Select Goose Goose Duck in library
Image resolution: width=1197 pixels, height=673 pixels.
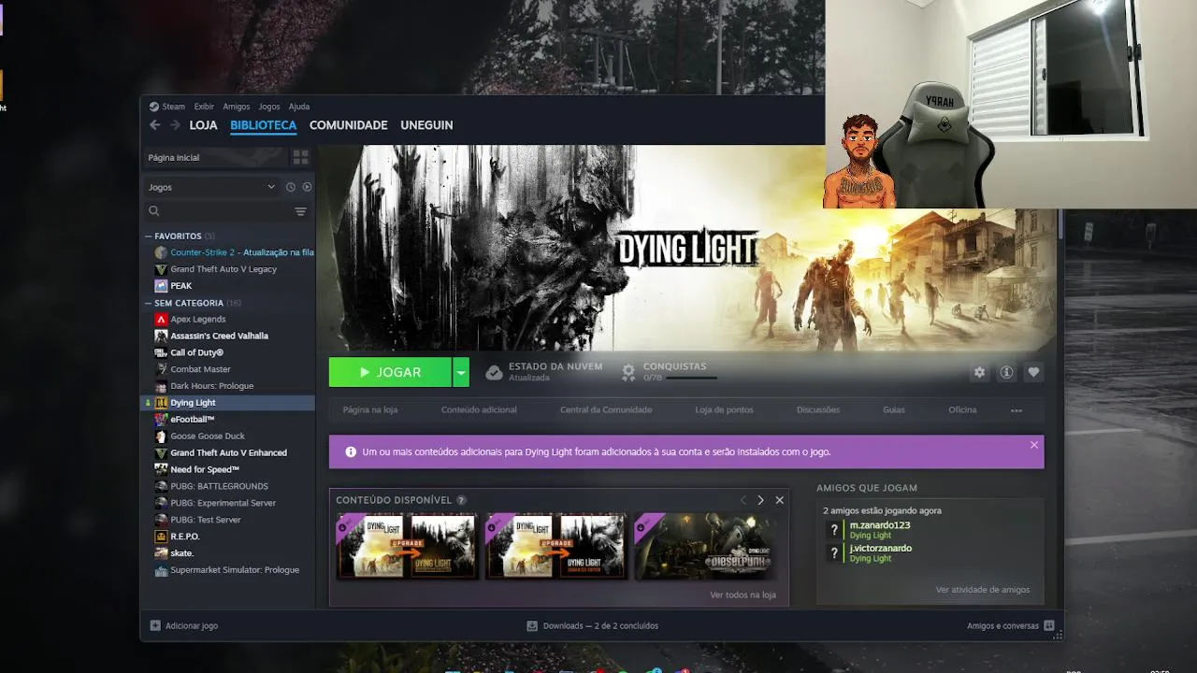(208, 436)
